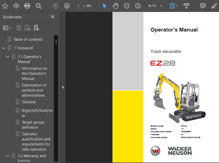Image resolution: width=219 pixels, height=163 pixels.
Task: Open the Find search tool
Action: [39, 6]
